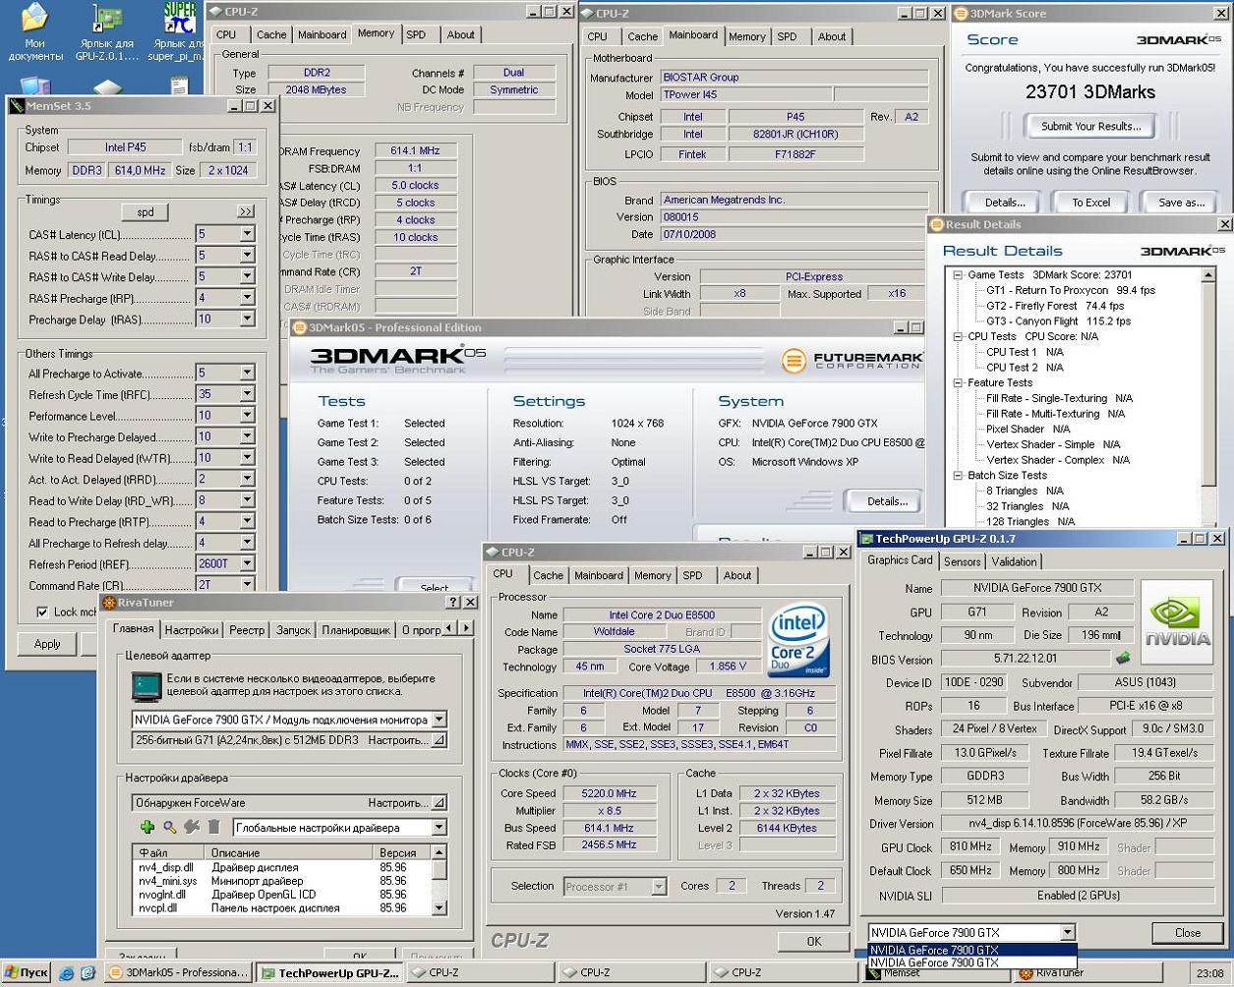1234x987 pixels.
Task: Click Save as button in 3DMark Score
Action: pos(1181,203)
